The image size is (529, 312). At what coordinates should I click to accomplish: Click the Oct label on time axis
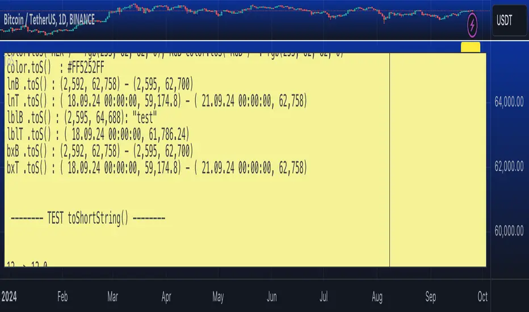pyautogui.click(x=482, y=297)
